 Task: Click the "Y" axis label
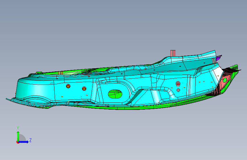(x=18, y=128)
